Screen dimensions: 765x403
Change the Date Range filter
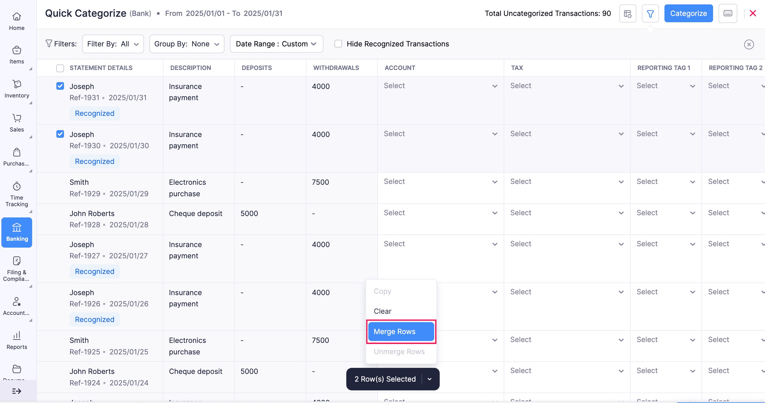(x=276, y=44)
